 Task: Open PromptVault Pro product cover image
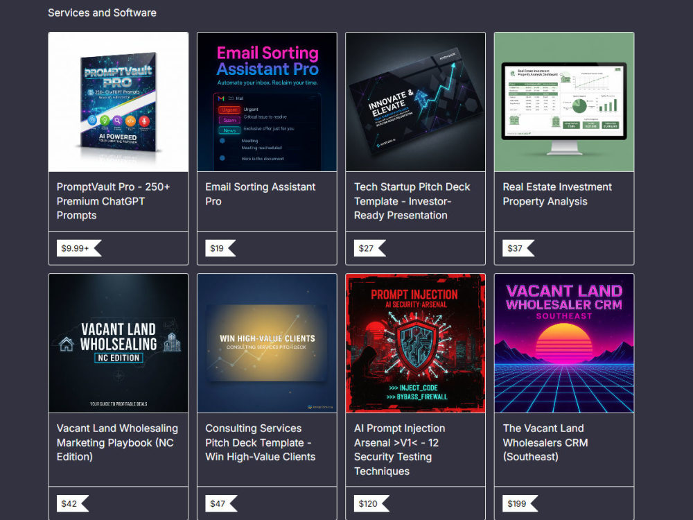tap(118, 102)
